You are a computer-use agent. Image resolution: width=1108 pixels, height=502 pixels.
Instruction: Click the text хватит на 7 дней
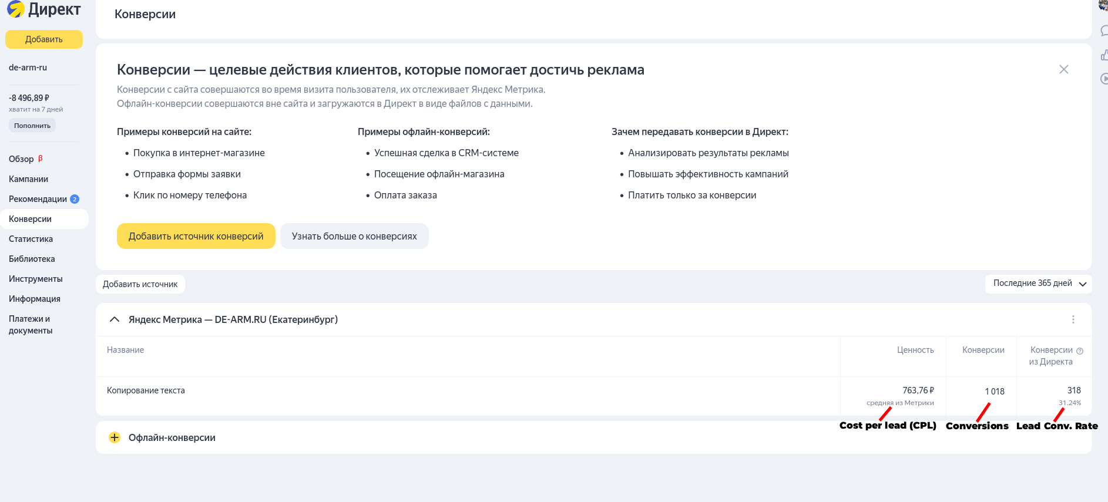36,109
